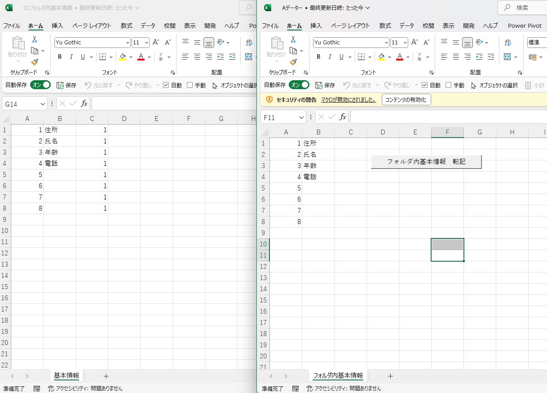Toggle Bold in the Aデーター window ribbon
The width and height of the screenshot is (547, 393).
pos(318,57)
